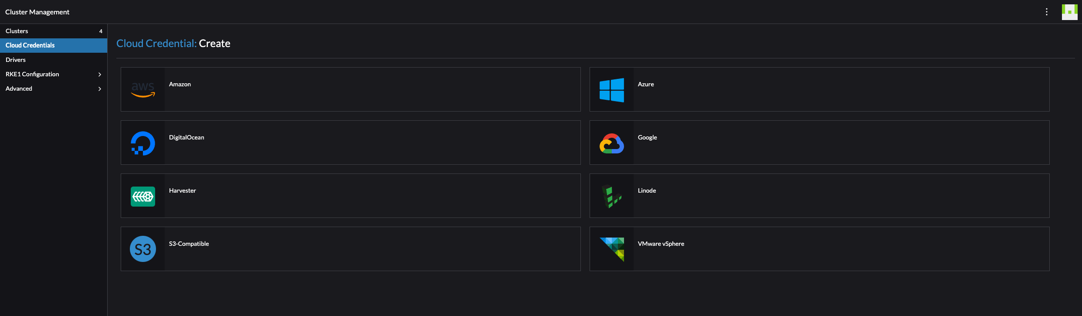The height and width of the screenshot is (316, 1082).
Task: Click the Clusters count badge 4
Action: pos(101,31)
